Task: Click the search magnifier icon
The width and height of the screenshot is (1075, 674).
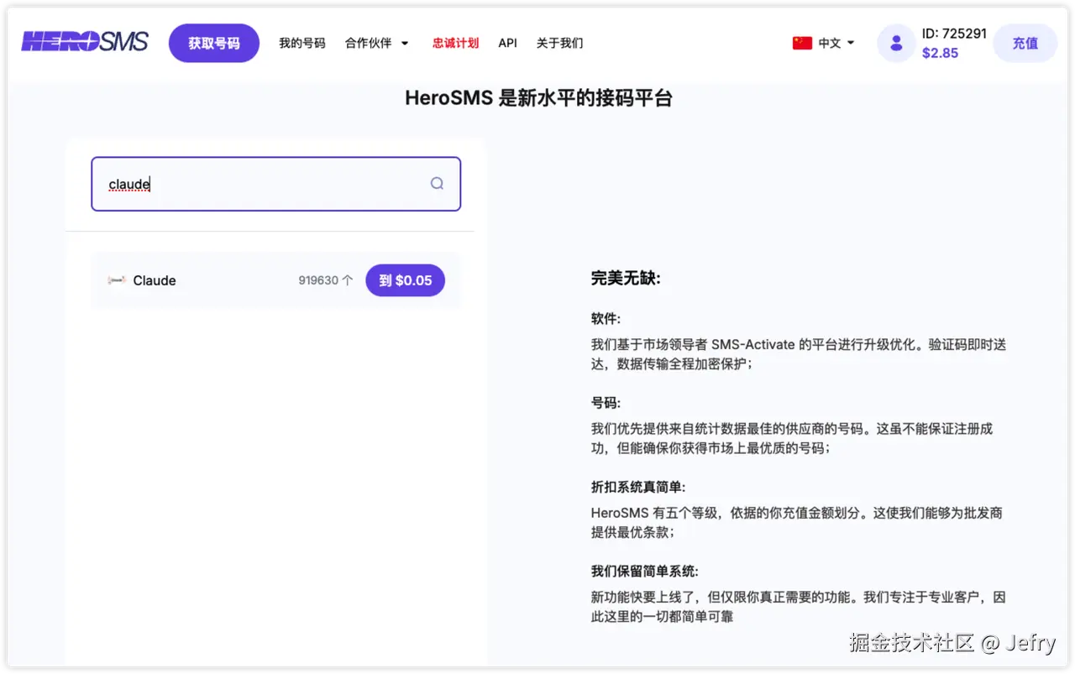Action: coord(437,183)
